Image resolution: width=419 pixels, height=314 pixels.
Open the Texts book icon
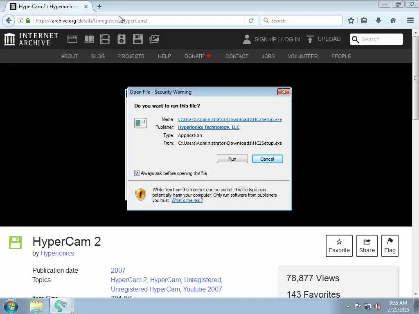(x=89, y=39)
